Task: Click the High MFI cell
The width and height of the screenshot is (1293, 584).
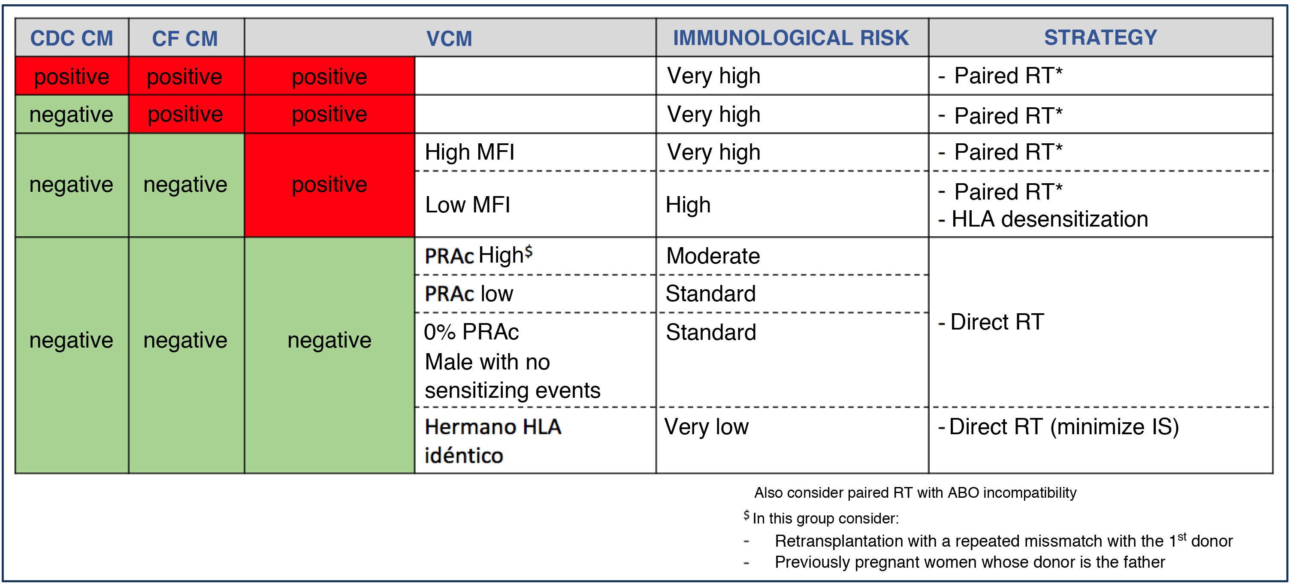Action: click(x=470, y=152)
